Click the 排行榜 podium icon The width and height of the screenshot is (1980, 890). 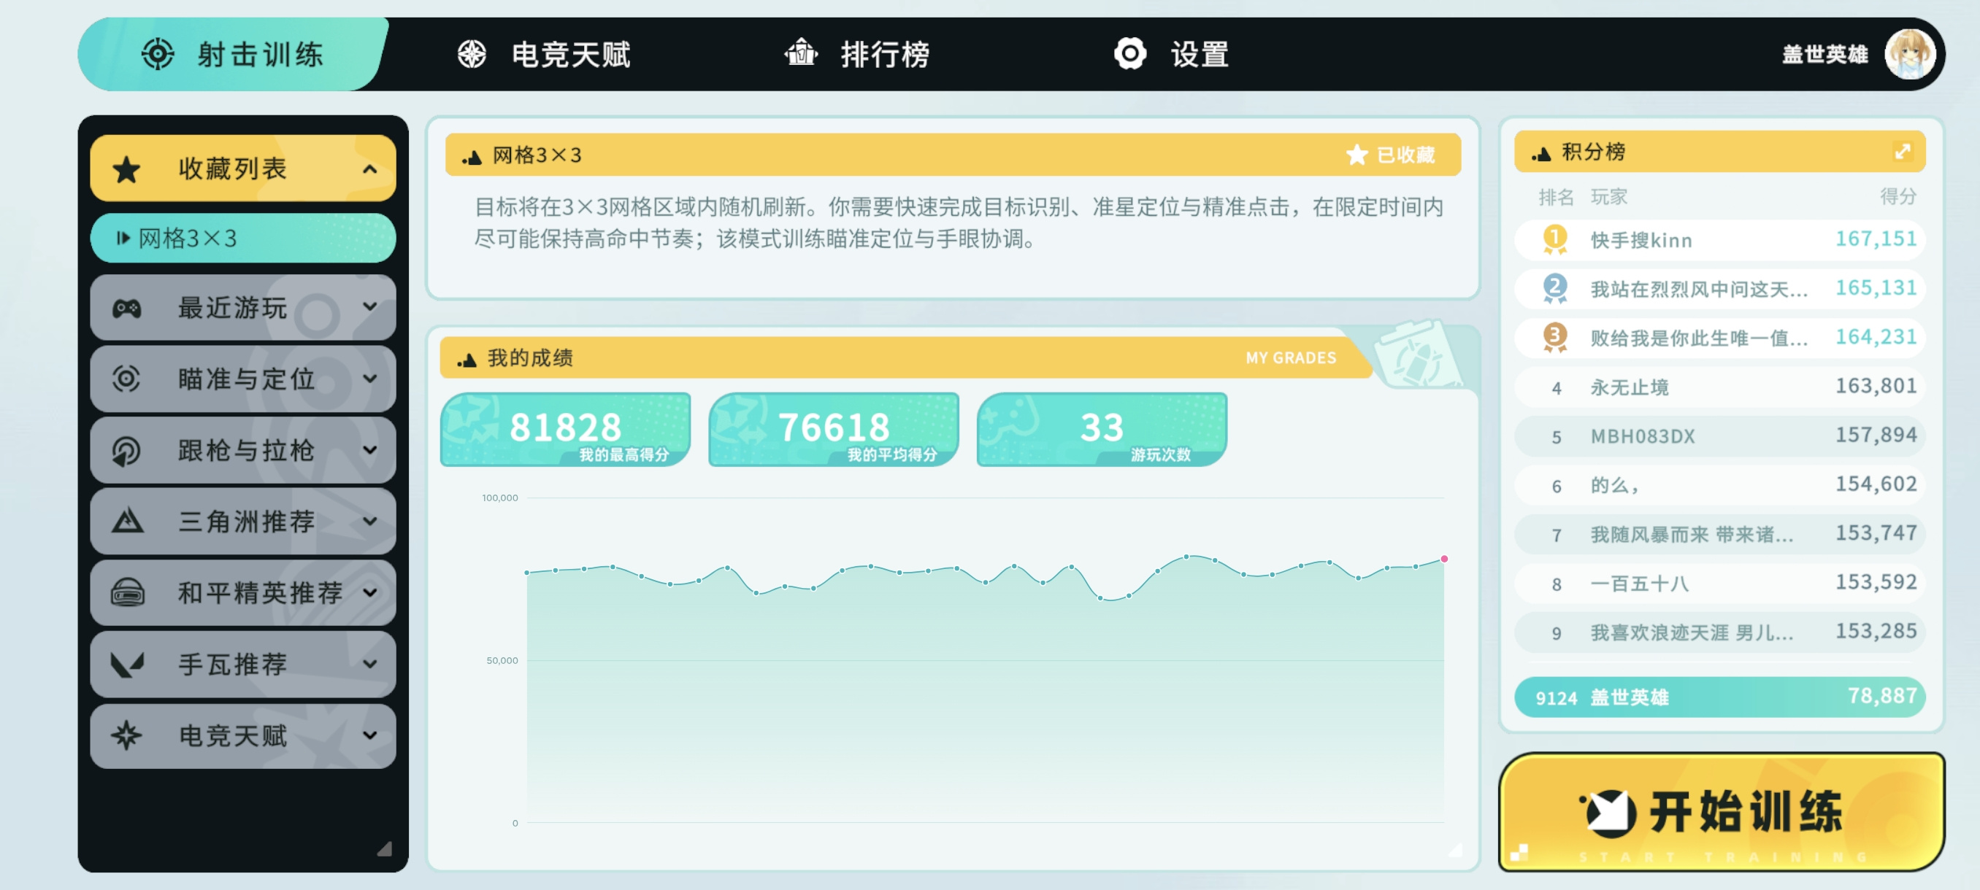(x=801, y=53)
